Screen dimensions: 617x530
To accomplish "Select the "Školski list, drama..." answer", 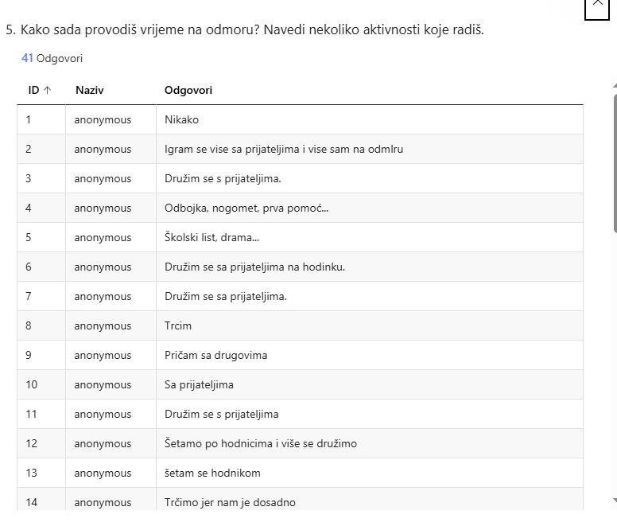I will pos(211,238).
